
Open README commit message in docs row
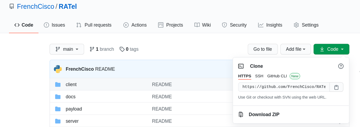(162, 97)
